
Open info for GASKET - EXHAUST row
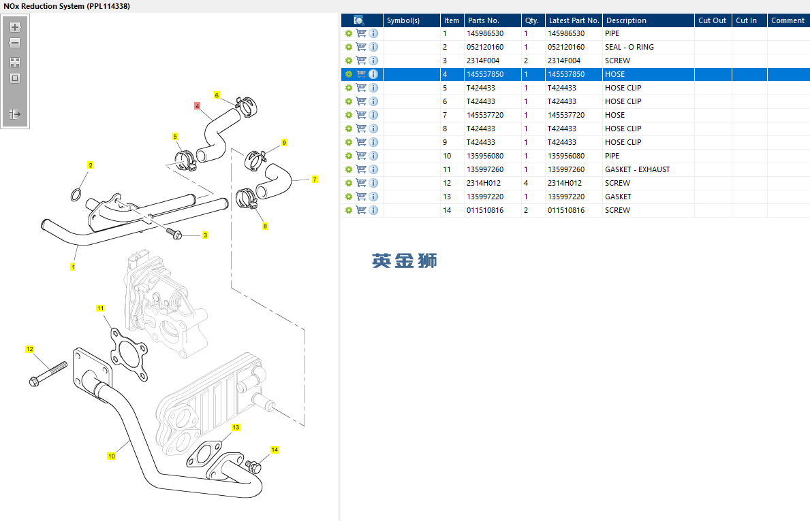pyautogui.click(x=373, y=169)
